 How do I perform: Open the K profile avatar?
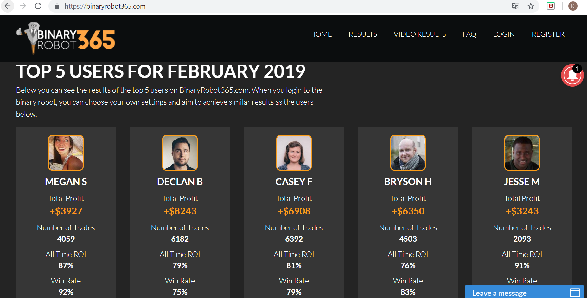[573, 6]
